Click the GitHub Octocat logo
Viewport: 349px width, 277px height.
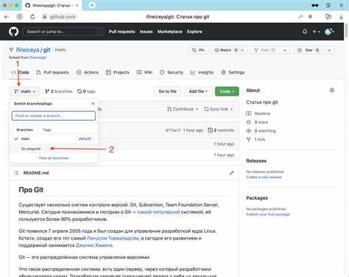point(13,32)
